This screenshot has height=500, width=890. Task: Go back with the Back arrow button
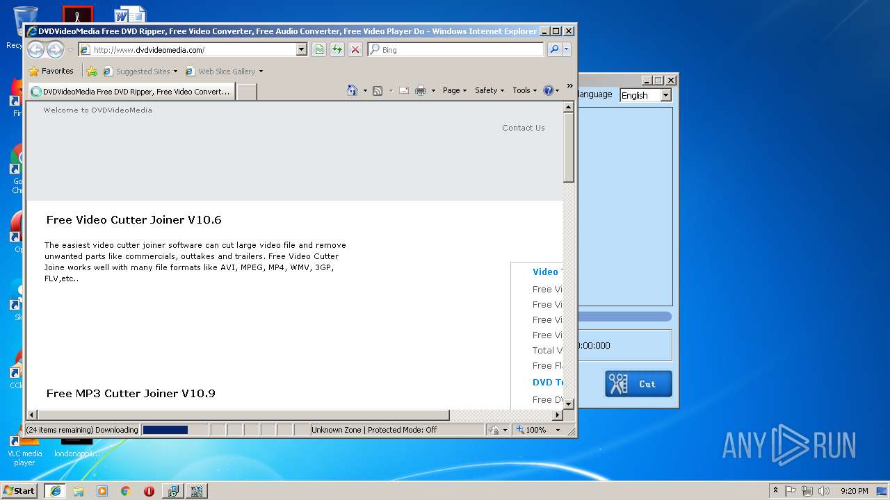35,49
